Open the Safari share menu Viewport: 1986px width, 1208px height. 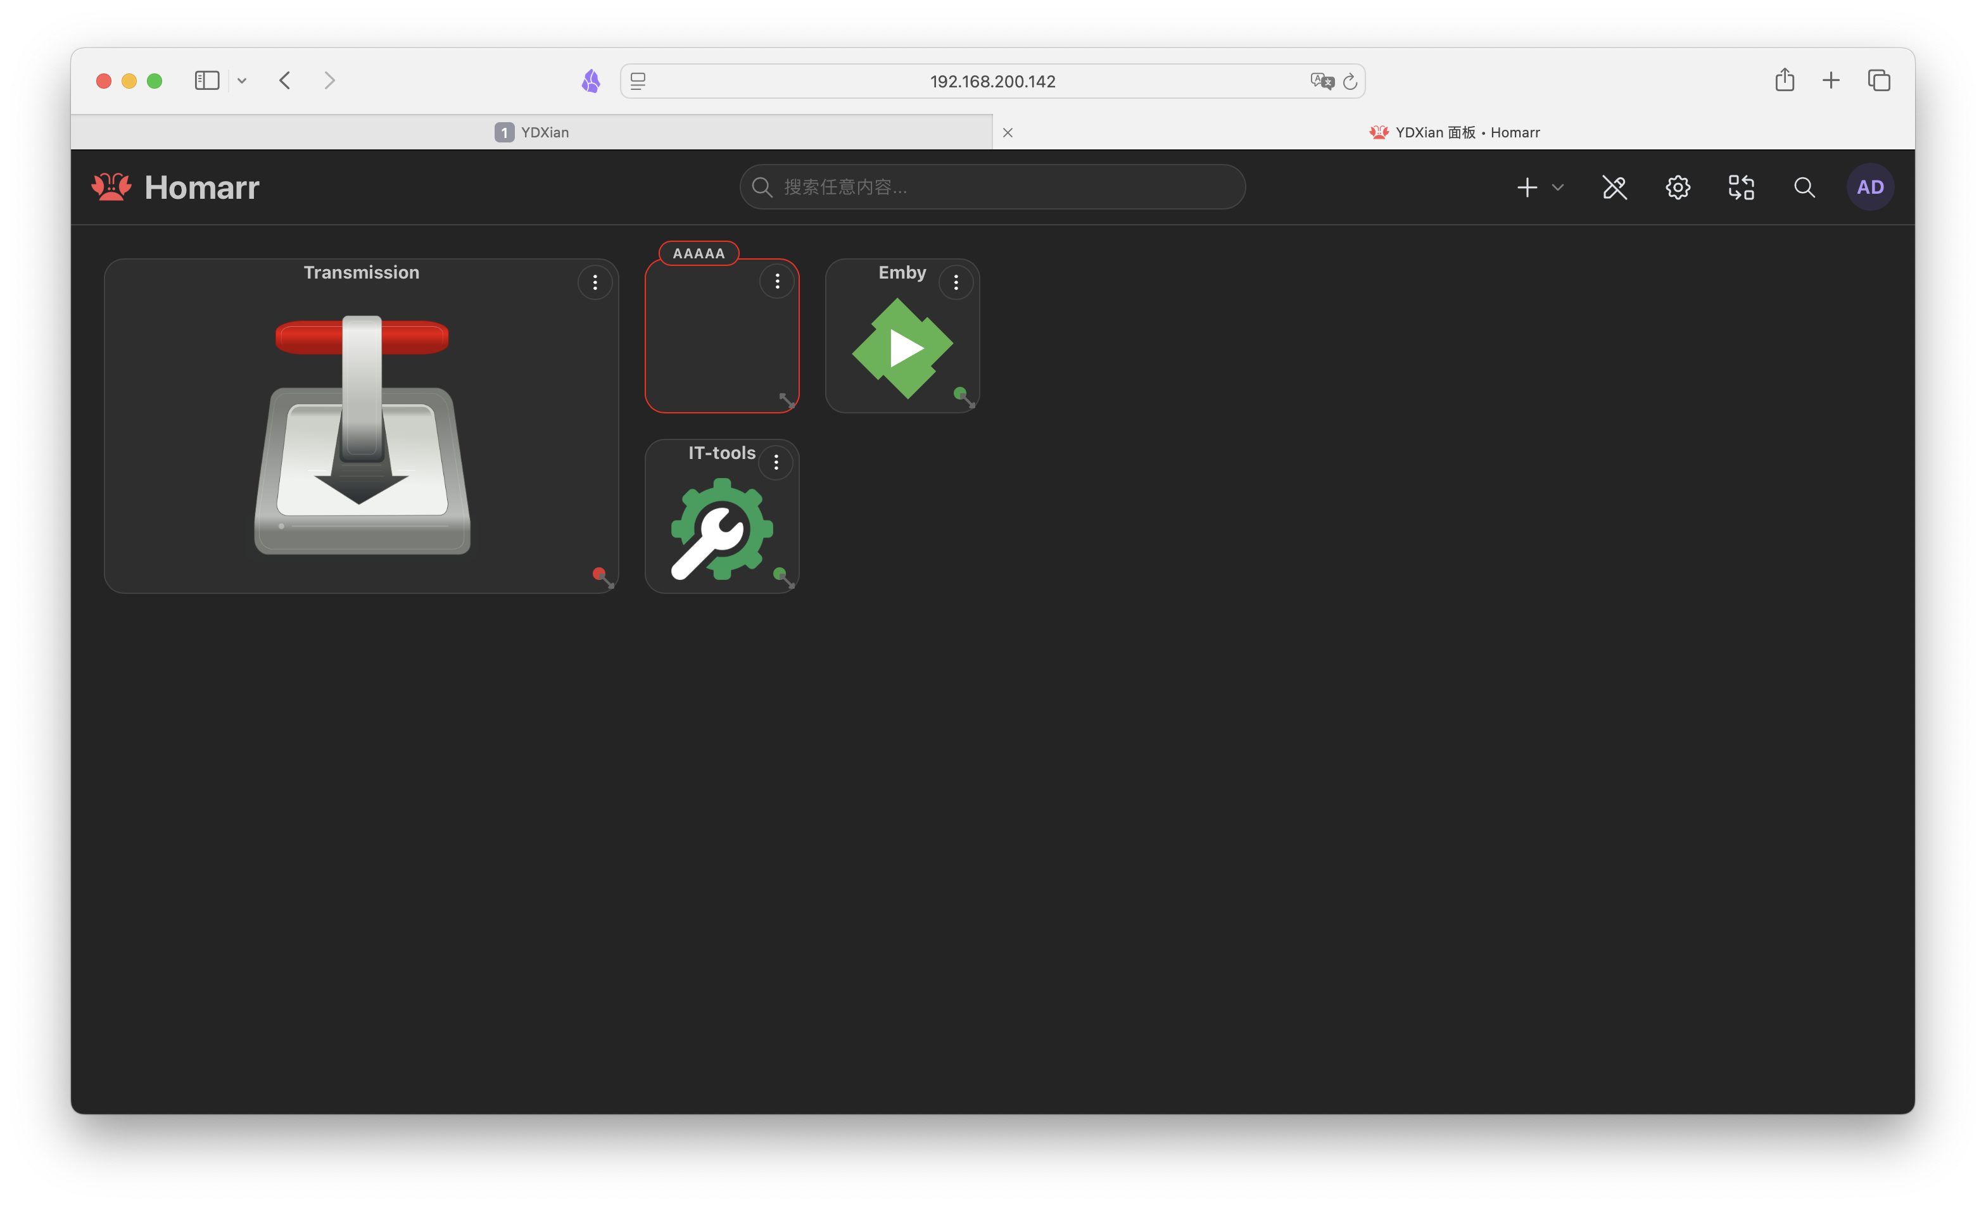pyautogui.click(x=1785, y=80)
